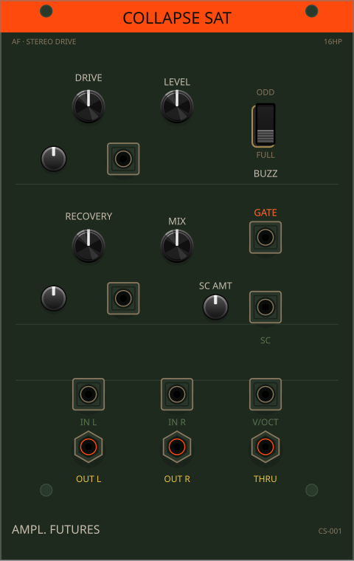
Task: Click the OUT R output jack
Action: tap(177, 447)
